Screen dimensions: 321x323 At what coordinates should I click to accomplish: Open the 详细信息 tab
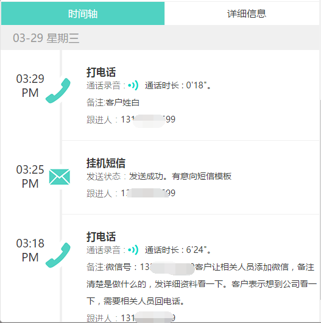[x=247, y=13]
